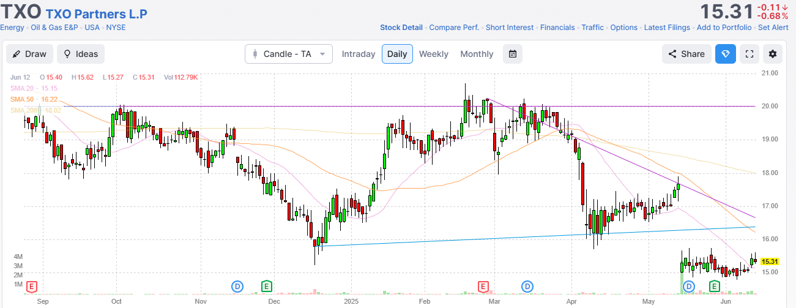
Task: Click the share icon in Share button
Action: coord(672,54)
